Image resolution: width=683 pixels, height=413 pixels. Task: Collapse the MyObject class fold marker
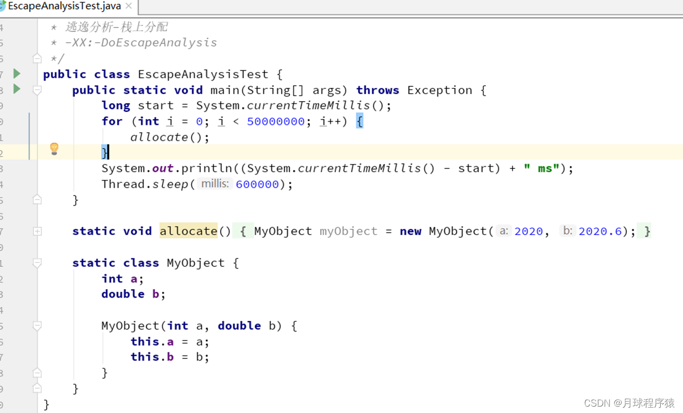pos(37,263)
